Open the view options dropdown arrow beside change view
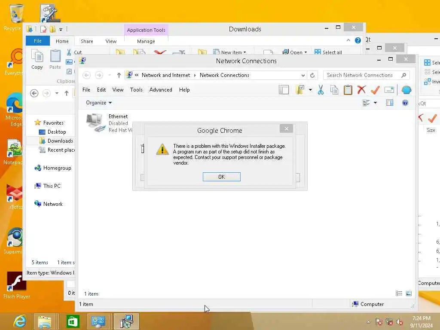 [375, 103]
